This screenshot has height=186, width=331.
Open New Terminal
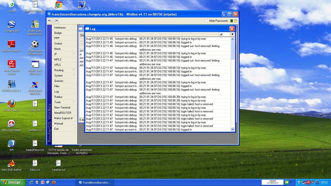[62, 107]
